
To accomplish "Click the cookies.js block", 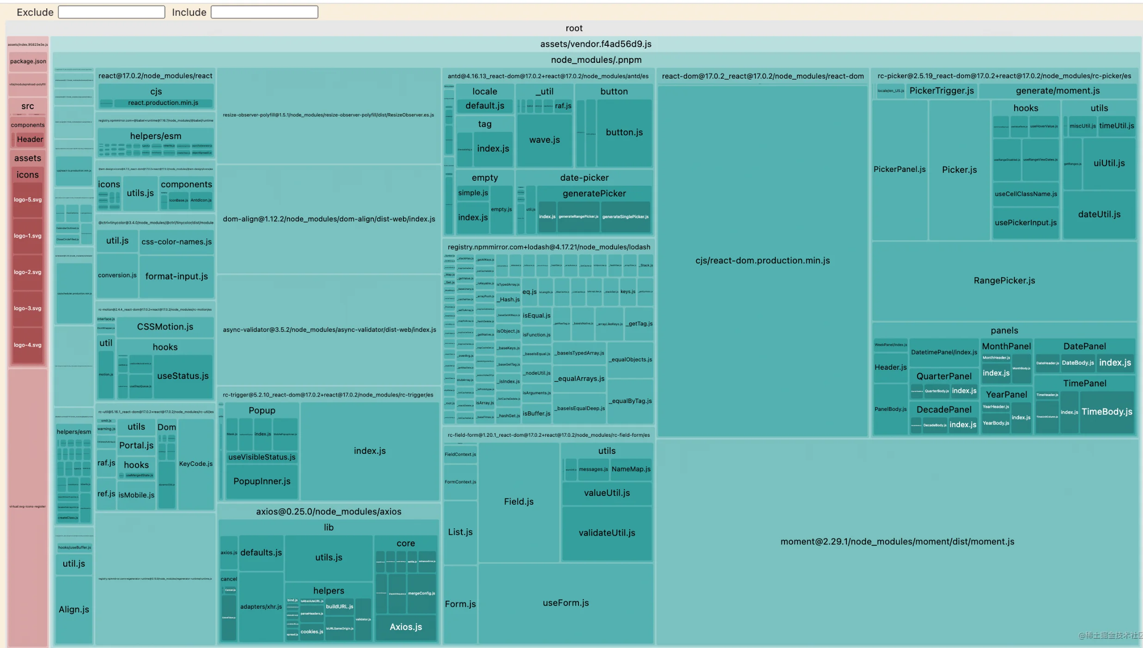I will coord(312,632).
